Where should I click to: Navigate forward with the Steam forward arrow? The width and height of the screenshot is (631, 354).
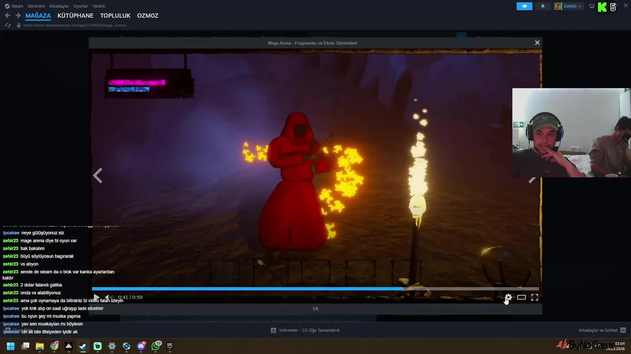point(18,16)
